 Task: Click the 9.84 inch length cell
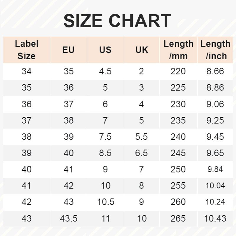[215, 170]
